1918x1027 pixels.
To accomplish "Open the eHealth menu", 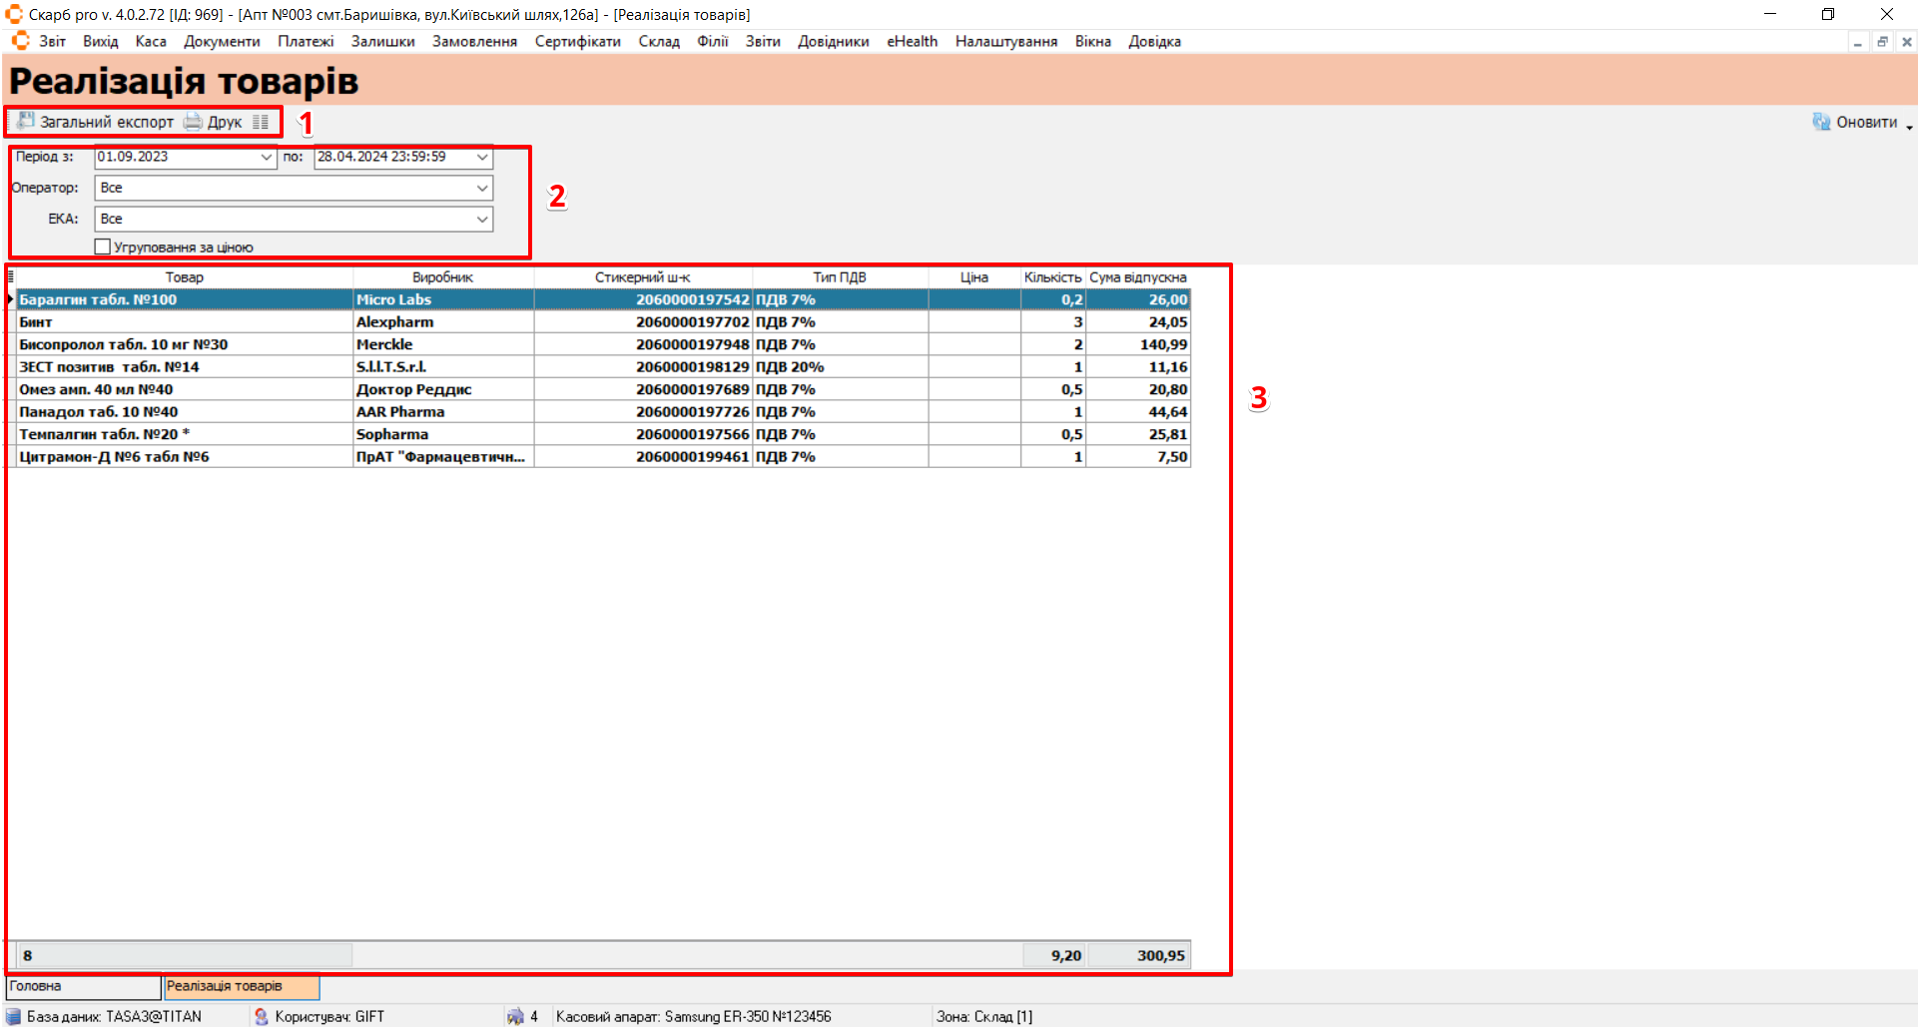I will (912, 41).
